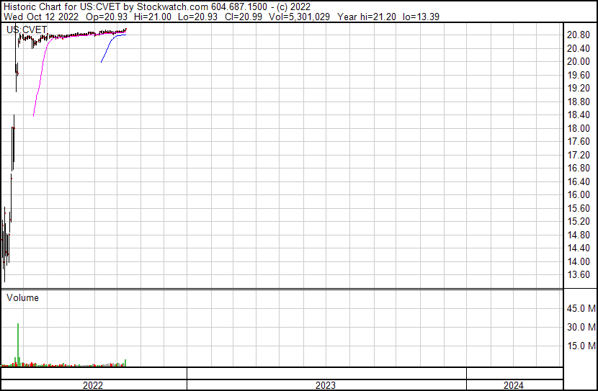
Task: Click the 17.20 price axis label
Action: (579, 155)
